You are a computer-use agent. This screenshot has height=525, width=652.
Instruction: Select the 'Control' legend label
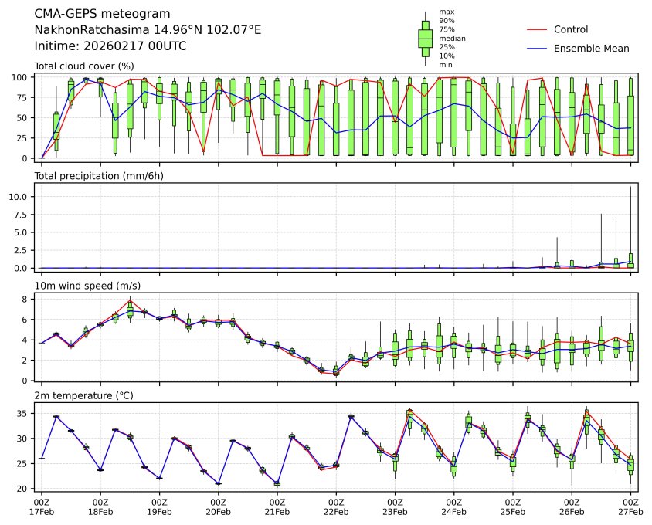point(571,29)
